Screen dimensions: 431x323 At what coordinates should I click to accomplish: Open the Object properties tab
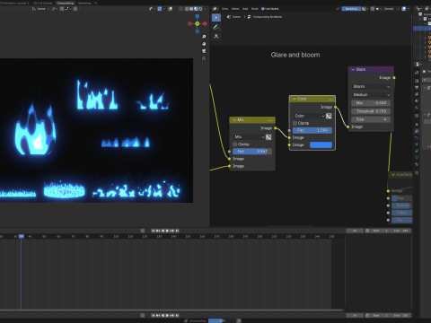(x=417, y=124)
